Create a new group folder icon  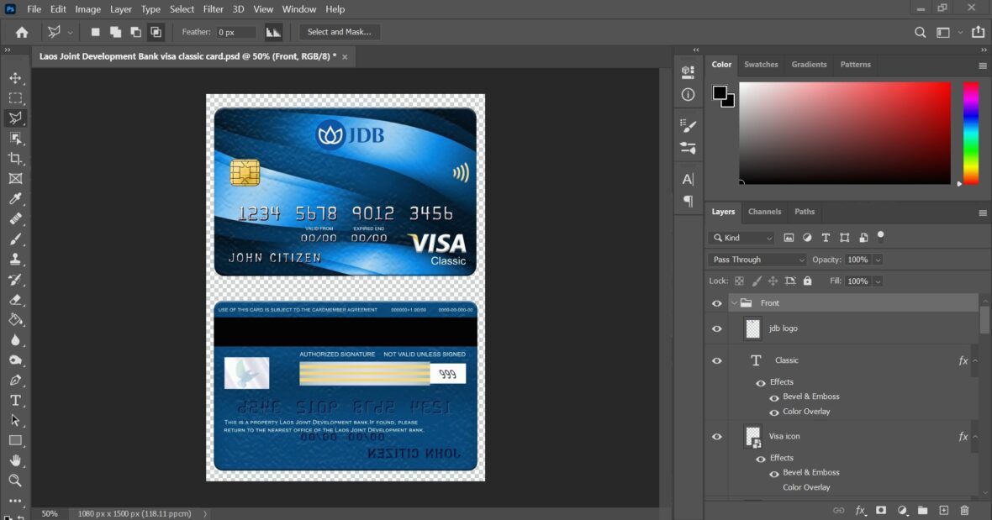pos(923,510)
